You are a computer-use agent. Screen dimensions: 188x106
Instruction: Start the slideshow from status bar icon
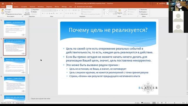pos(166,103)
